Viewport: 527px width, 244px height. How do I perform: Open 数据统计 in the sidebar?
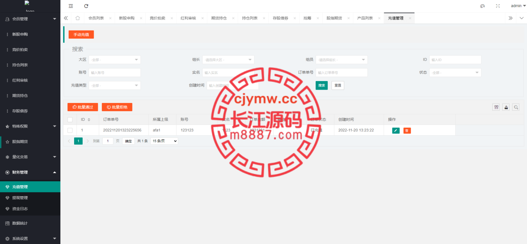click(30, 223)
